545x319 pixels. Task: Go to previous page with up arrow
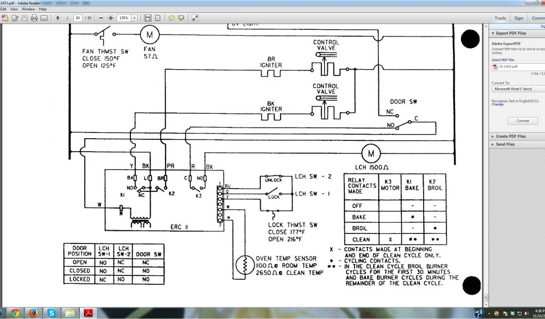coord(57,18)
